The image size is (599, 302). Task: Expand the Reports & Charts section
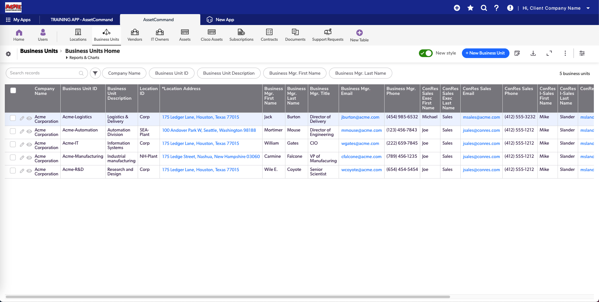click(82, 58)
